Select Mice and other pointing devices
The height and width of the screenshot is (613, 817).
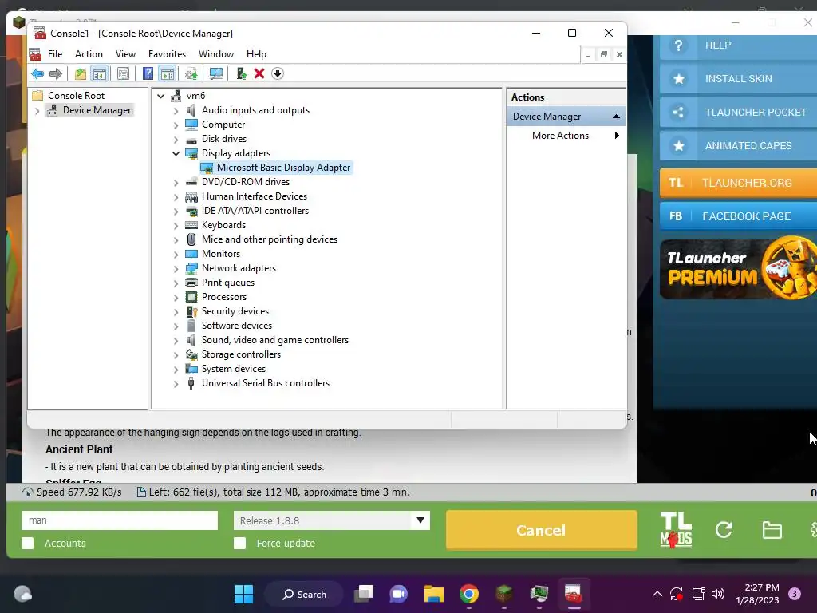click(270, 239)
